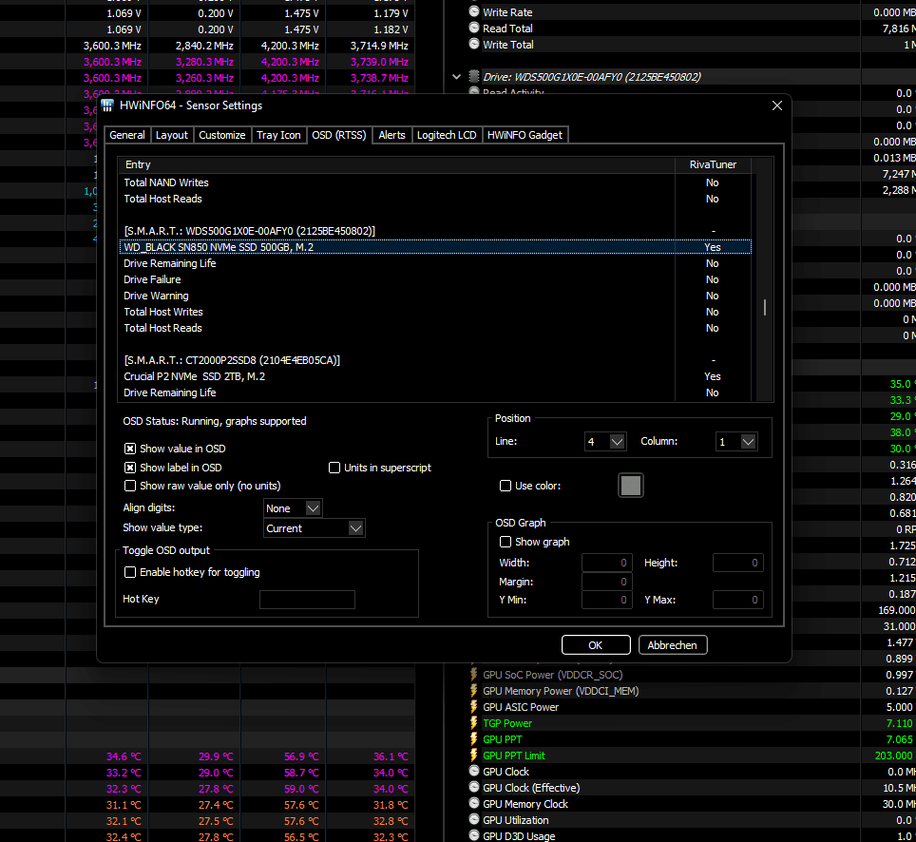This screenshot has height=842, width=916.
Task: Select the Tray Icon tab
Action: (278, 135)
